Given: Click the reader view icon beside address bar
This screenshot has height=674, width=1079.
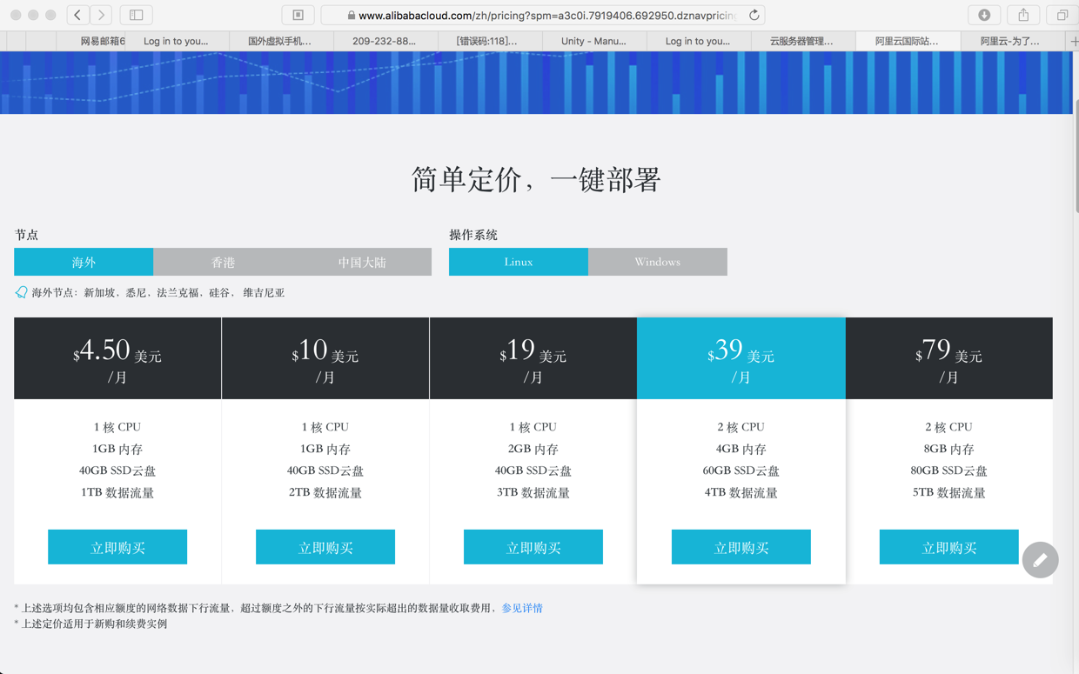Looking at the screenshot, I should [x=298, y=15].
